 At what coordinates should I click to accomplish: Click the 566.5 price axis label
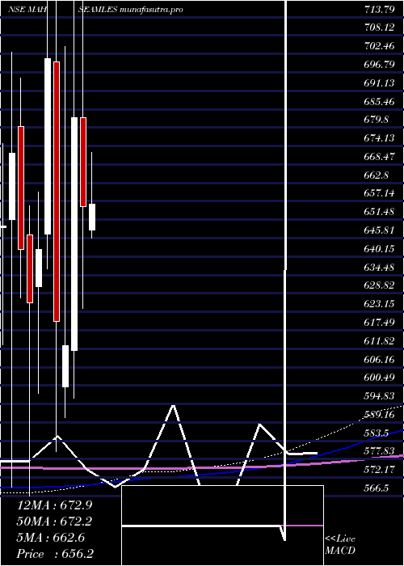pyautogui.click(x=377, y=488)
